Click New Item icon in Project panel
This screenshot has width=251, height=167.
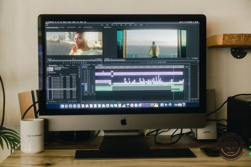coord(74,101)
